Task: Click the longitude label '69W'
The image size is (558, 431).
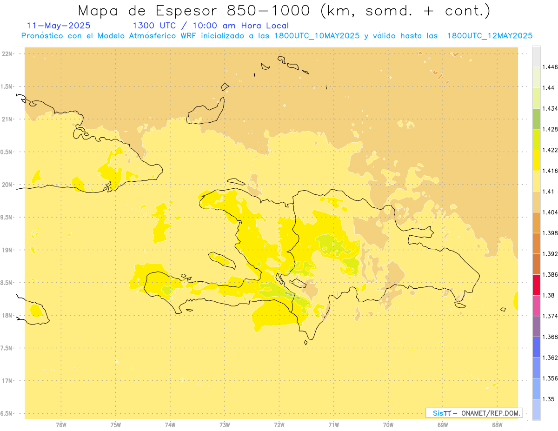Action: (443, 425)
